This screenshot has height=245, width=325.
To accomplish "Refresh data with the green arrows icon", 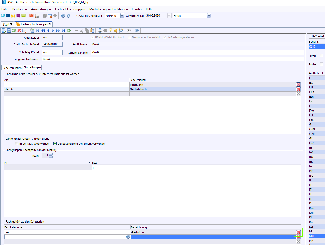I will click(x=69, y=30).
